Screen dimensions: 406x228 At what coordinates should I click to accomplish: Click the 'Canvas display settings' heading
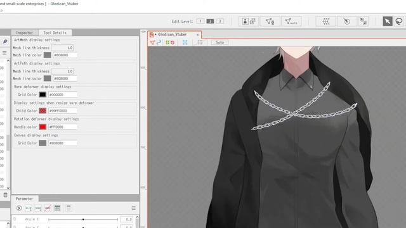(x=36, y=135)
